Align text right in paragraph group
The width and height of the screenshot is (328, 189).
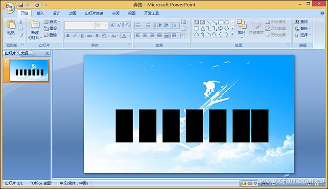coord(152,36)
